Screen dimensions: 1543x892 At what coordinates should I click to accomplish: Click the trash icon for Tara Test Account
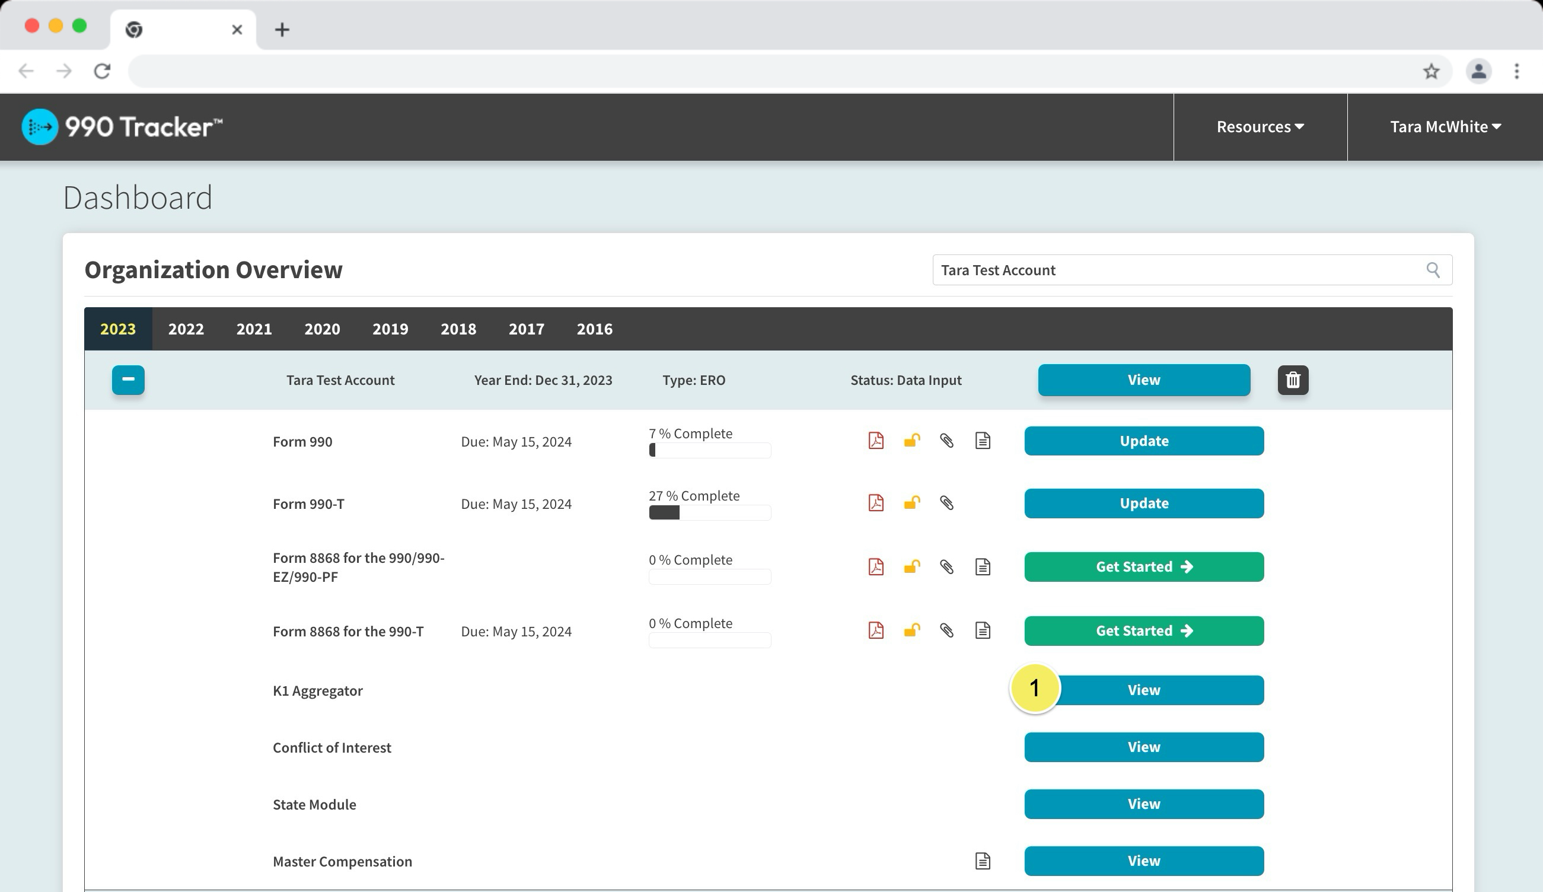click(x=1293, y=380)
